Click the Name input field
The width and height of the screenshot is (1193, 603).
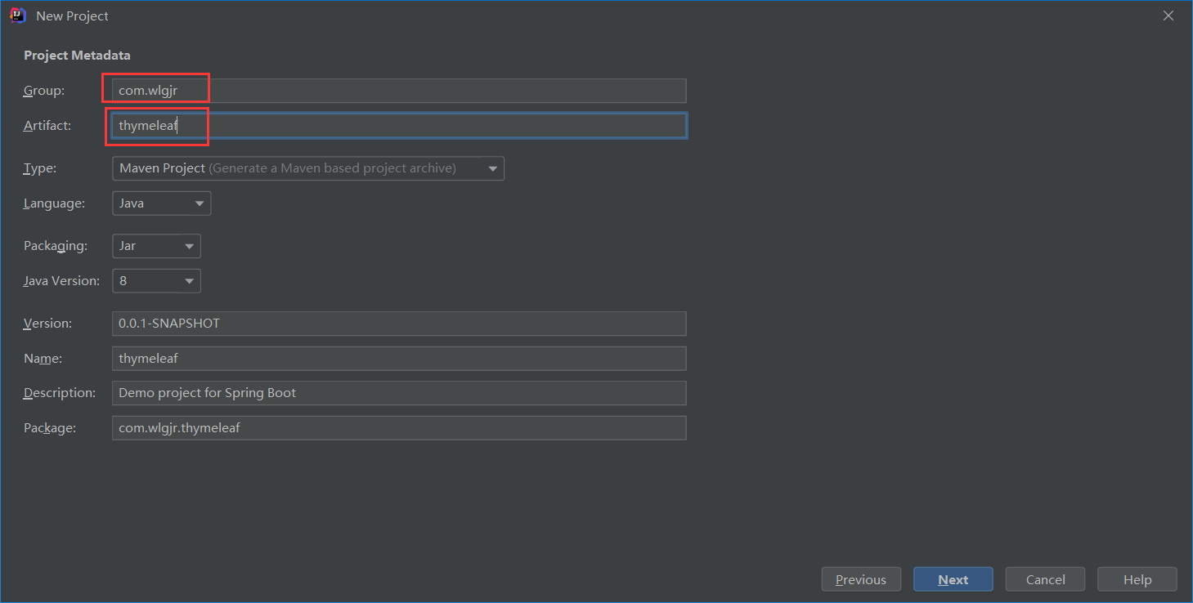pos(399,359)
